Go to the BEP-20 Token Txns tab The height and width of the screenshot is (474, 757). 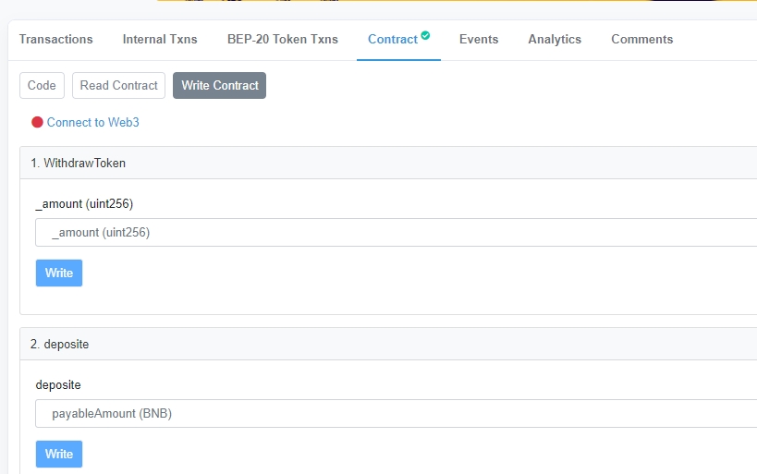[x=282, y=40]
